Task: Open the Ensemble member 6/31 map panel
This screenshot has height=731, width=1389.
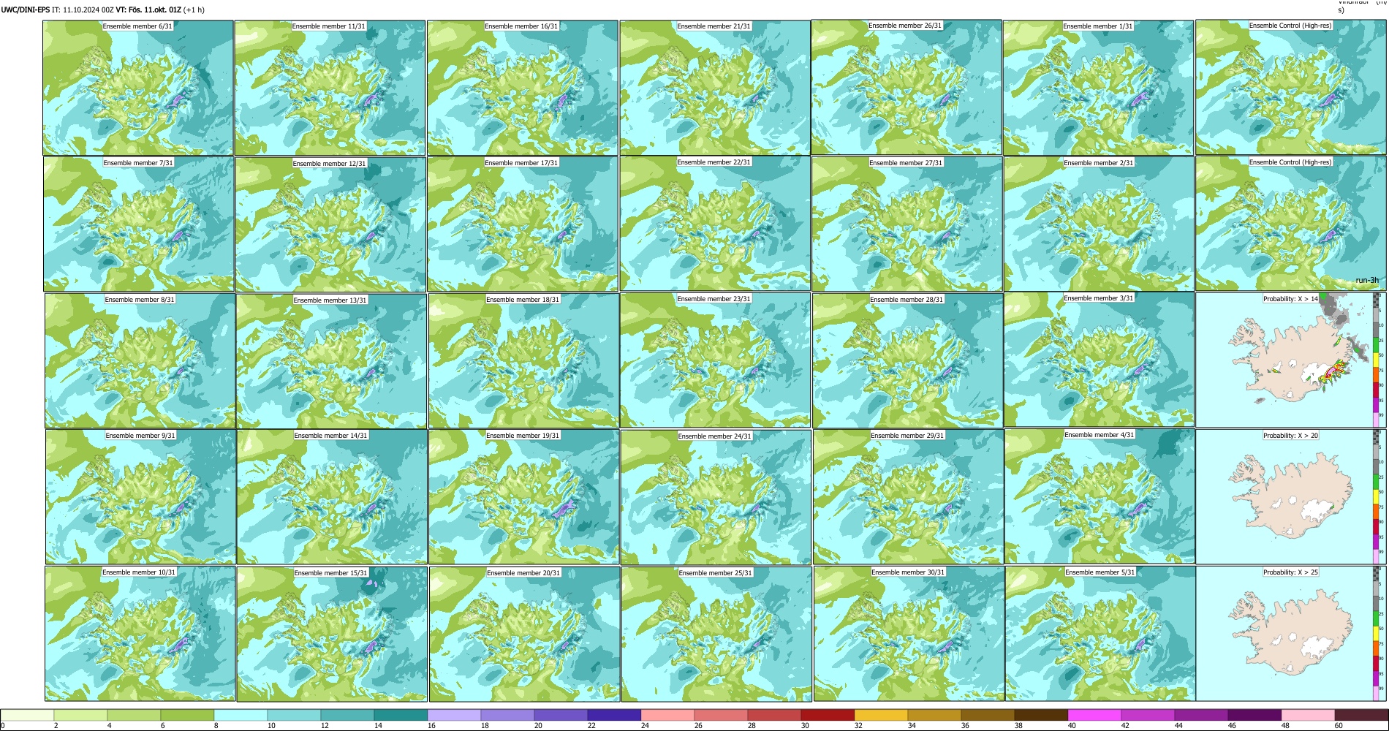Action: point(138,88)
